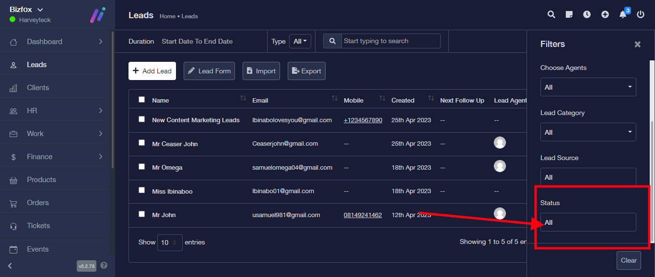655x277 pixels.
Task: Check the box for Mr Omega
Action: [x=141, y=167]
